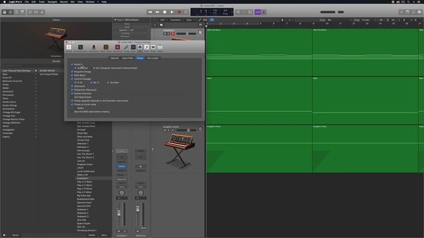Image resolution: width=424 pixels, height=238 pixels.
Task: Collapse the Region MIDI Defaults disclosure triangle
Action: 115,20
